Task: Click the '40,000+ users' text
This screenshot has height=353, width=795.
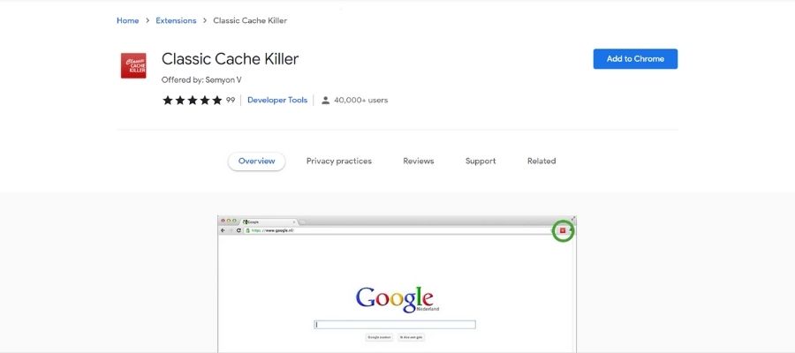Action: (361, 101)
